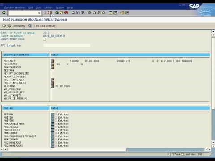215x161 pixels.
Task: Open structure editor icon for POHEADER
Action: 52,61
